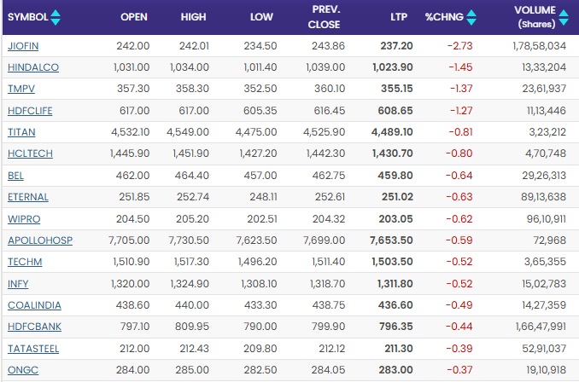Click the sort arrows beside SYMBOL header
This screenshot has height=382, width=579.
pyautogui.click(x=56, y=17)
